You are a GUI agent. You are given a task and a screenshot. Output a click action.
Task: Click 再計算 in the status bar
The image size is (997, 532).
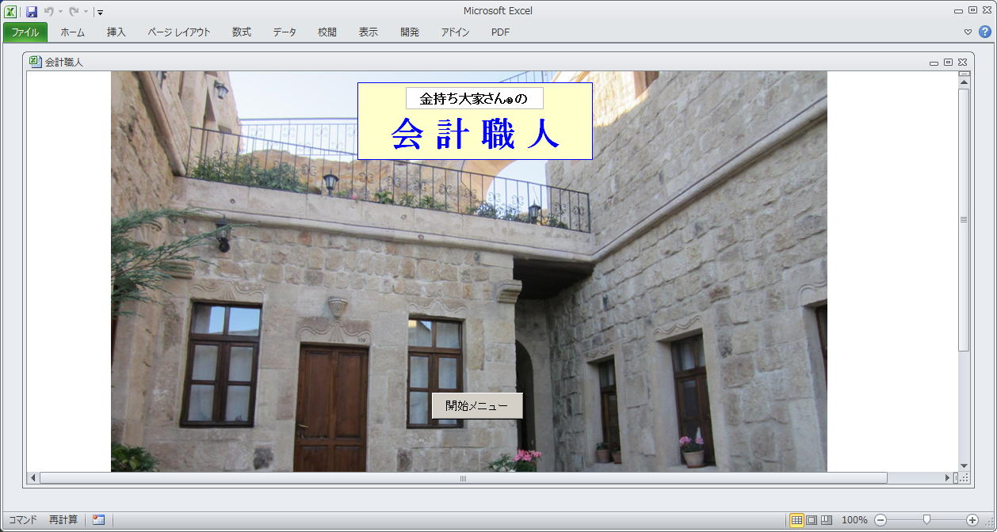coord(63,520)
